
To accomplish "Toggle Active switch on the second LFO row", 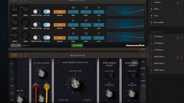I will click(x=47, y=25).
